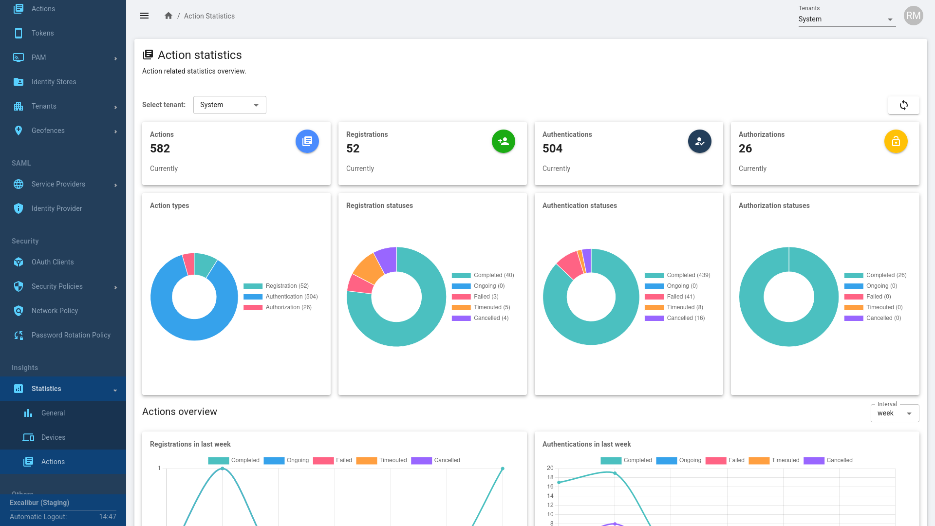Click the blue Actions card icon
Screen dimensions: 935x526
tap(307, 141)
